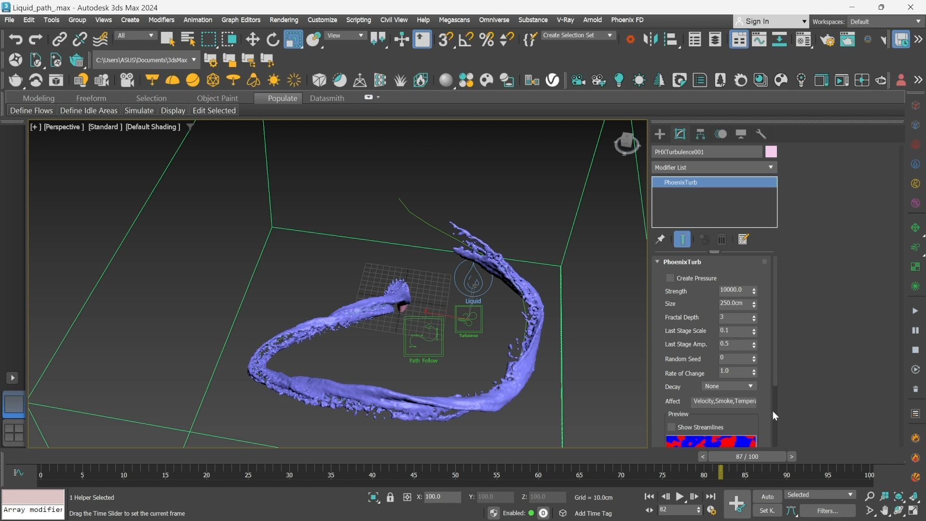
Task: Select the Move tool in main toolbar
Action: point(252,40)
